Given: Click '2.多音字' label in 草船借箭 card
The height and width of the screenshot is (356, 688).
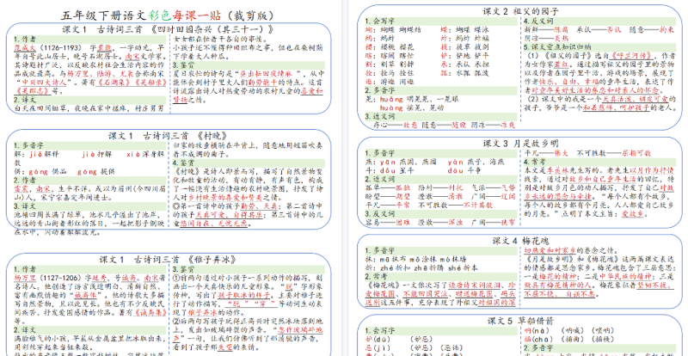Looking at the screenshot, I should (x=539, y=347).
